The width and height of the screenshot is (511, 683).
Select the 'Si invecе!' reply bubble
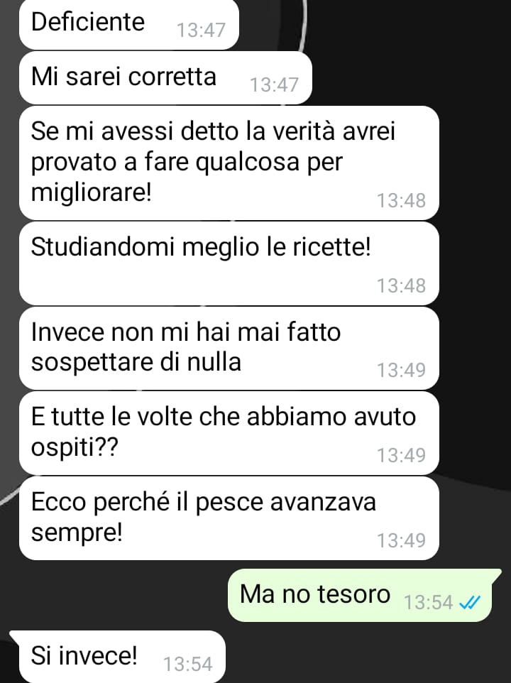click(x=118, y=657)
